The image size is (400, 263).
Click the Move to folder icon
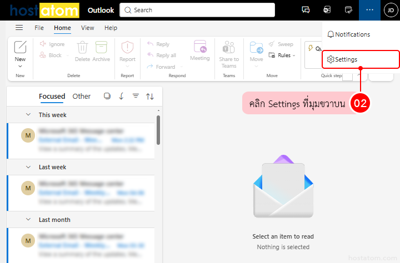point(256,47)
